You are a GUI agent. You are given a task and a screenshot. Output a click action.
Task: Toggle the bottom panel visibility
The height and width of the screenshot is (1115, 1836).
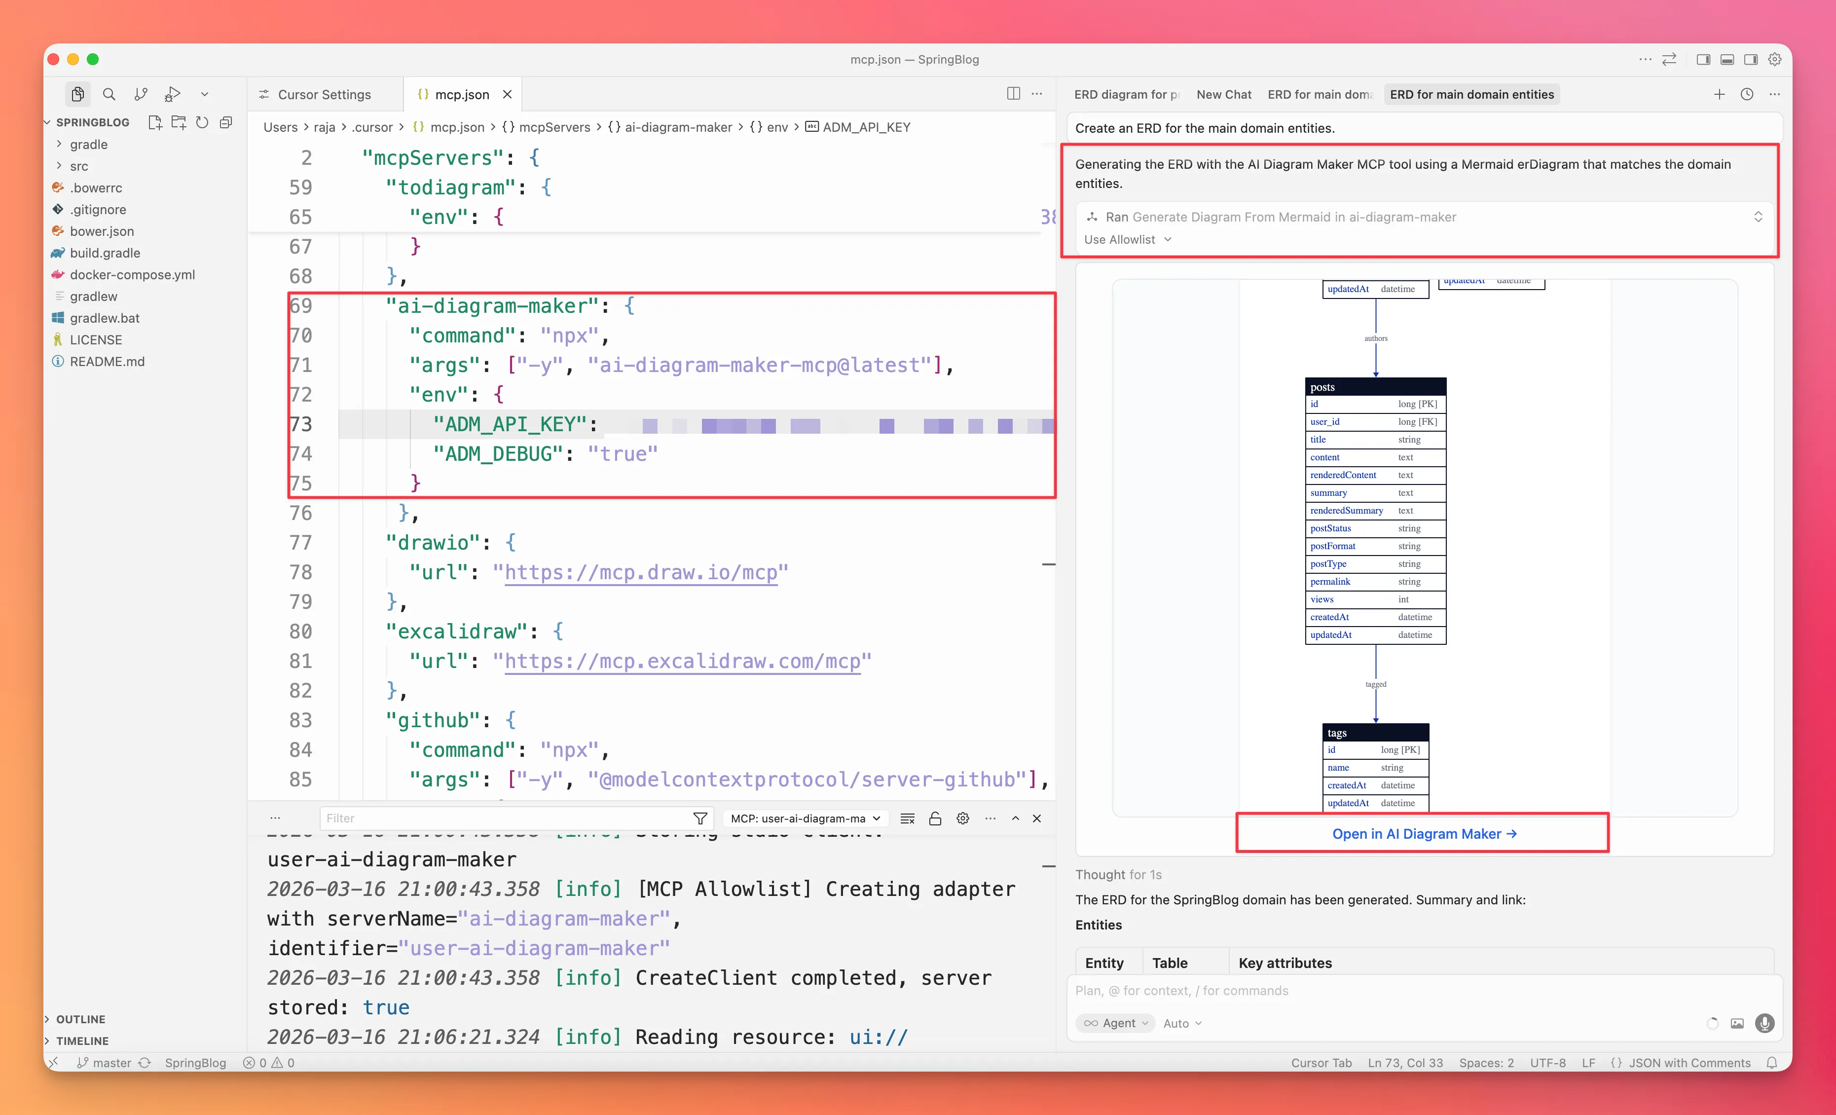tap(1727, 59)
